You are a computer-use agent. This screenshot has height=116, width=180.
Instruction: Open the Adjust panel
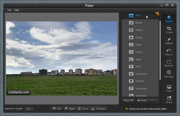point(169,41)
